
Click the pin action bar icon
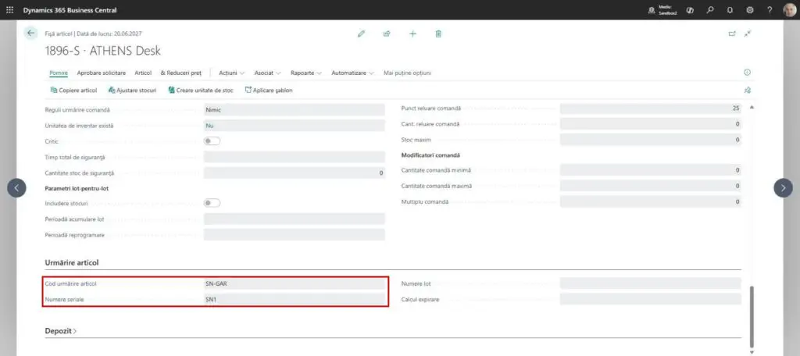point(748,91)
